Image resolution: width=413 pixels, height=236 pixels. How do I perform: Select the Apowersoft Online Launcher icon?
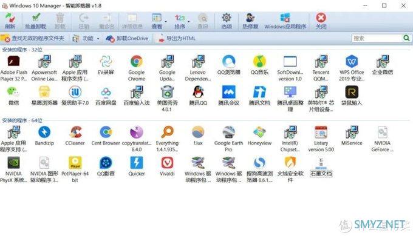pyautogui.click(x=44, y=62)
